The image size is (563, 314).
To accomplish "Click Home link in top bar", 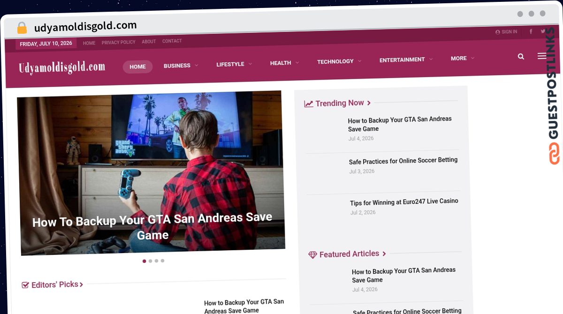I will tap(89, 43).
